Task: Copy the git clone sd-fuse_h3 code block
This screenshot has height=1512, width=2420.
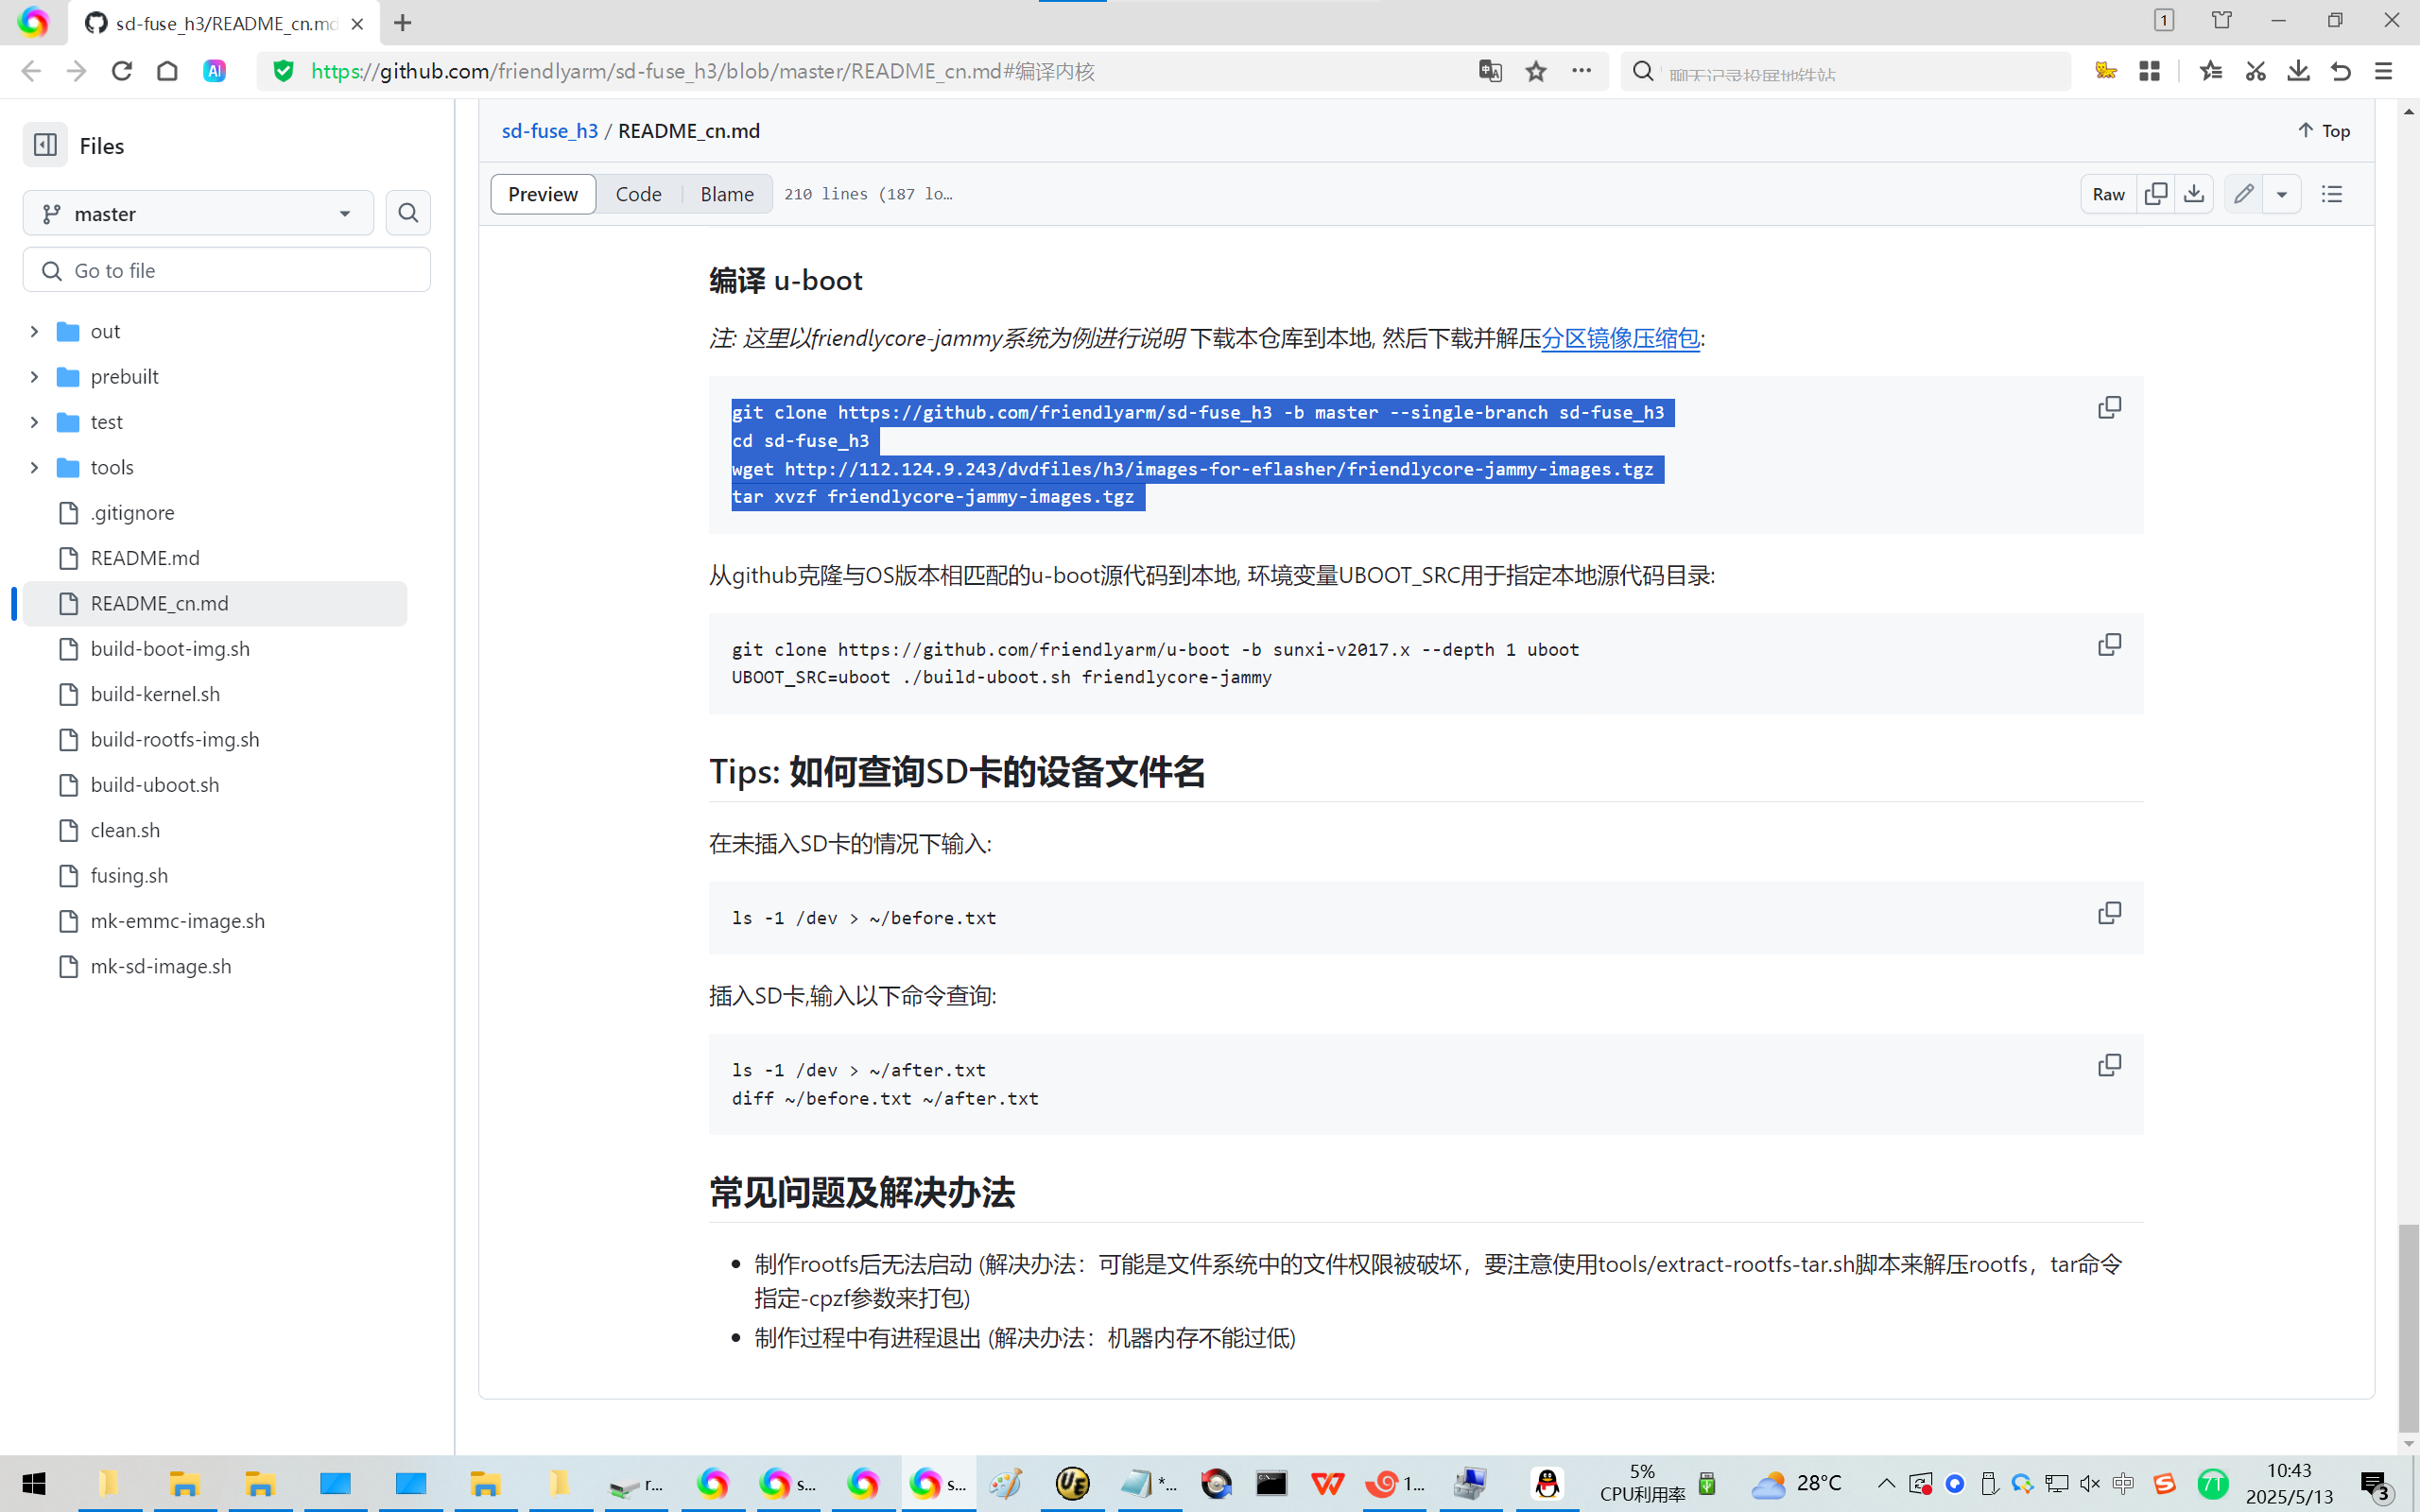Action: tap(2108, 408)
